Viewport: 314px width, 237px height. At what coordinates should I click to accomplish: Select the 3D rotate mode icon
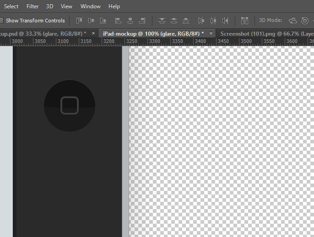tap(293, 21)
